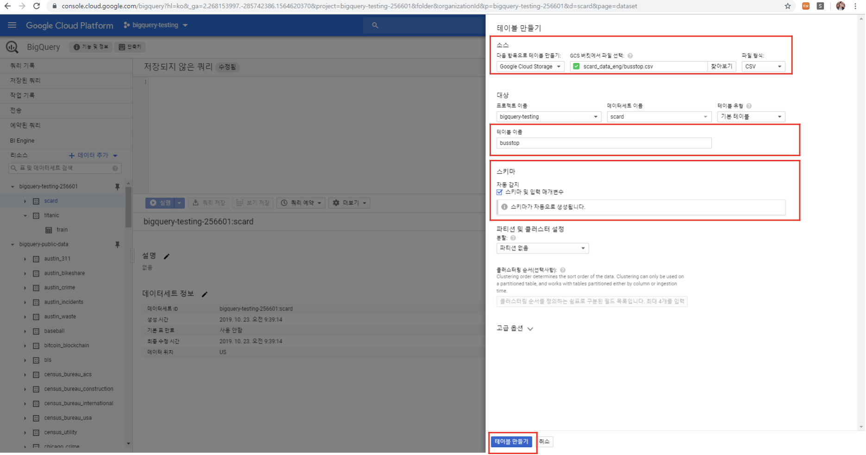
Task: Open scheduled queries in the sidebar
Action: coord(25,126)
